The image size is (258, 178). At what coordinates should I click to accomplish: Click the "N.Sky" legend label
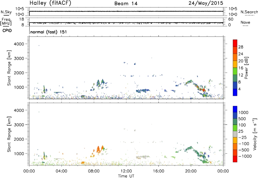click(6, 12)
